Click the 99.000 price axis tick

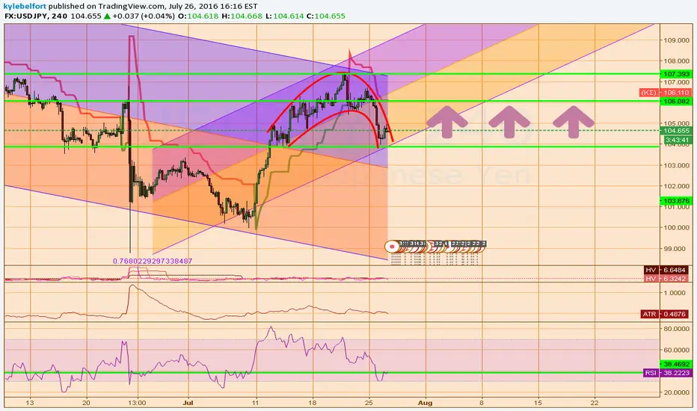click(x=677, y=249)
